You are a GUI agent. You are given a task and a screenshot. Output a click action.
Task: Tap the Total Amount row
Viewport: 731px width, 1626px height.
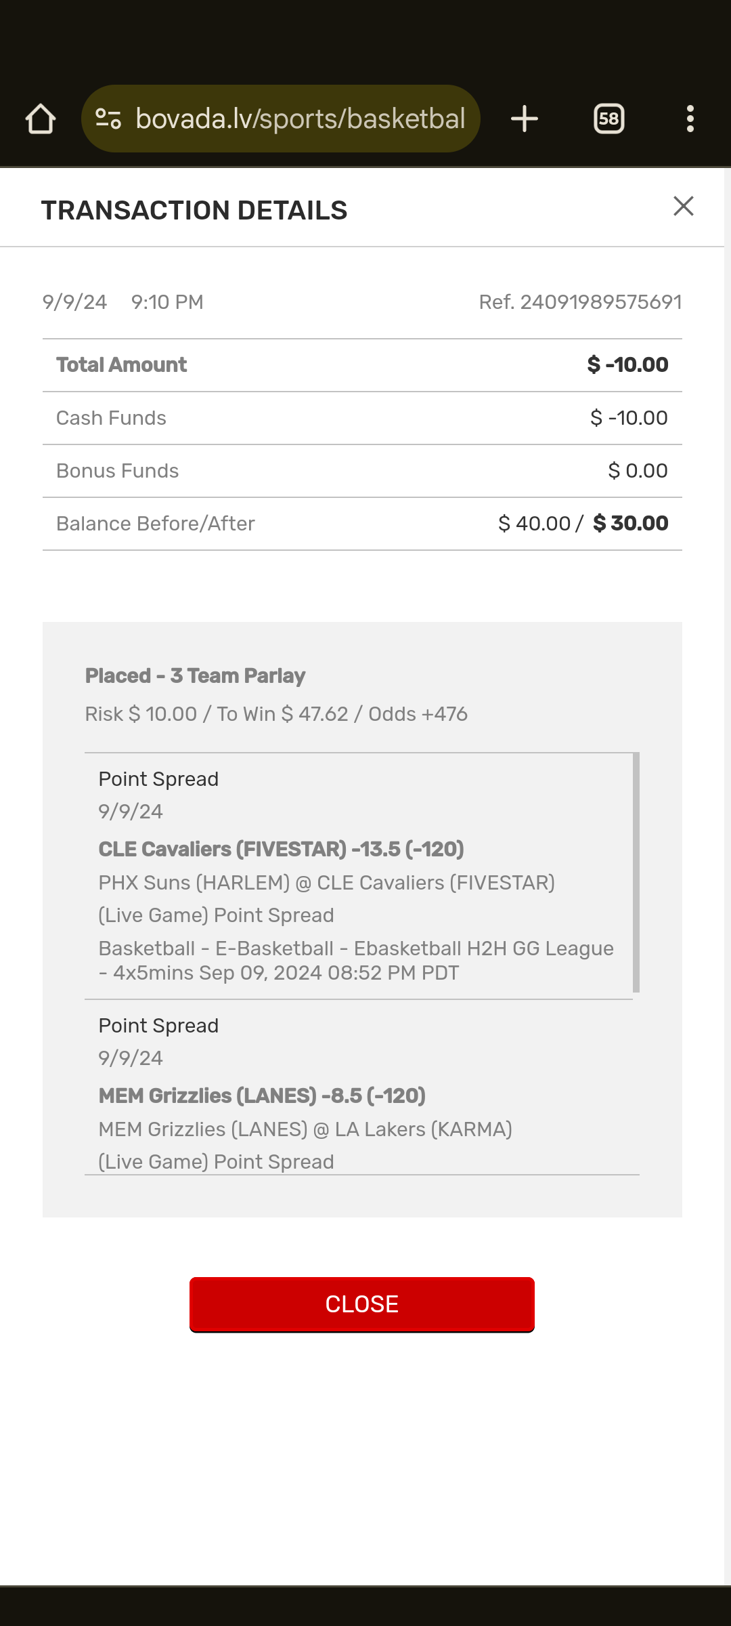(362, 365)
